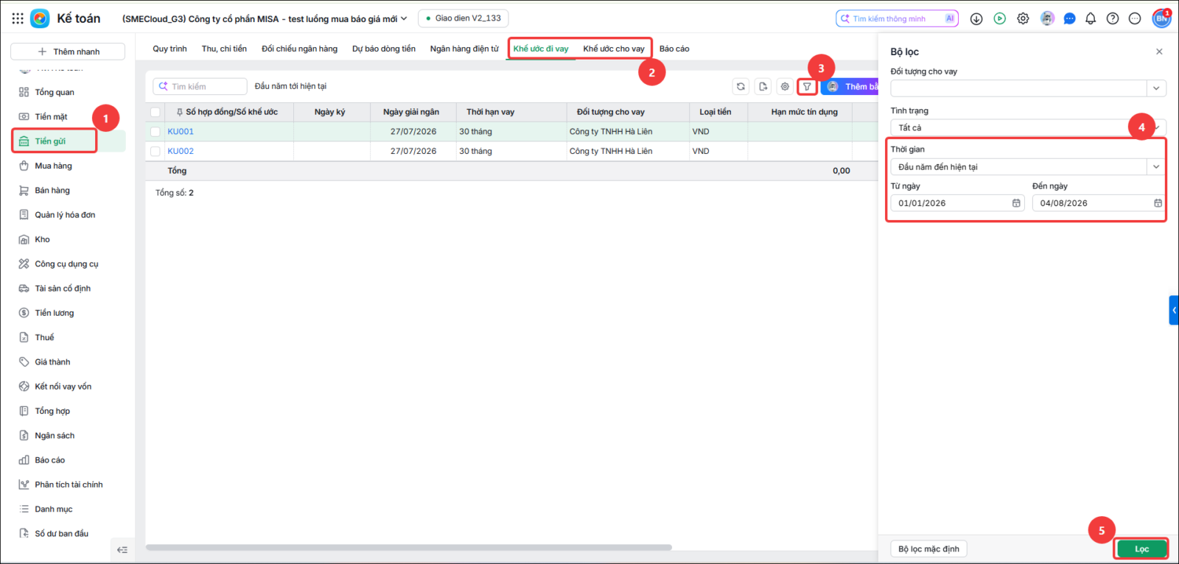Open the apps grid launcher icon
1179x564 pixels.
coord(18,18)
